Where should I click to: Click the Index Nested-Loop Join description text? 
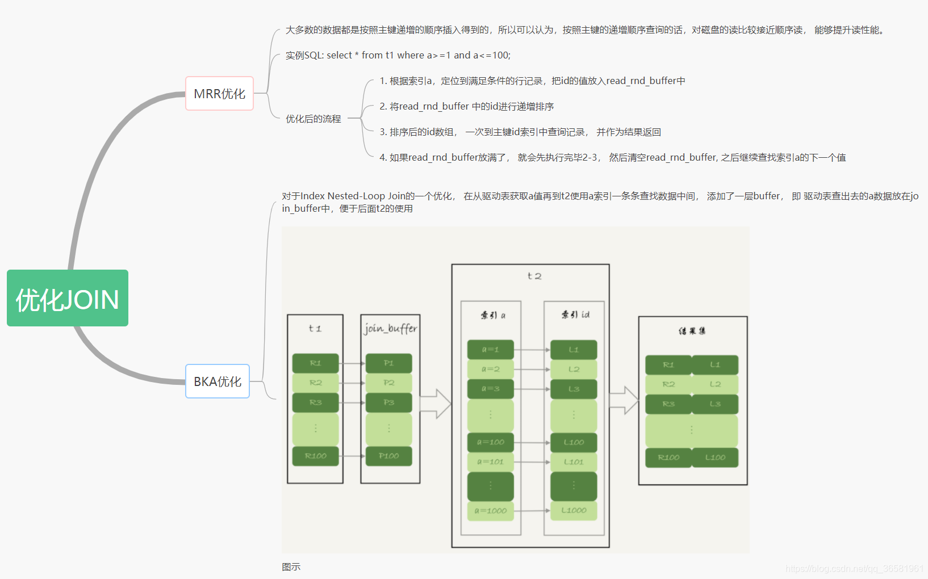coord(600,202)
